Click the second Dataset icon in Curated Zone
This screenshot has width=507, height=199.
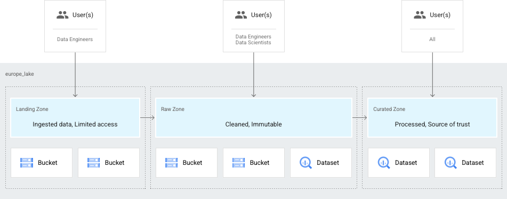coord(450,163)
